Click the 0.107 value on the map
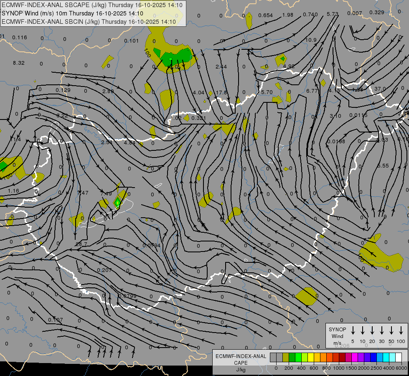Screen dimensions: 409x376 [x=56, y=320]
